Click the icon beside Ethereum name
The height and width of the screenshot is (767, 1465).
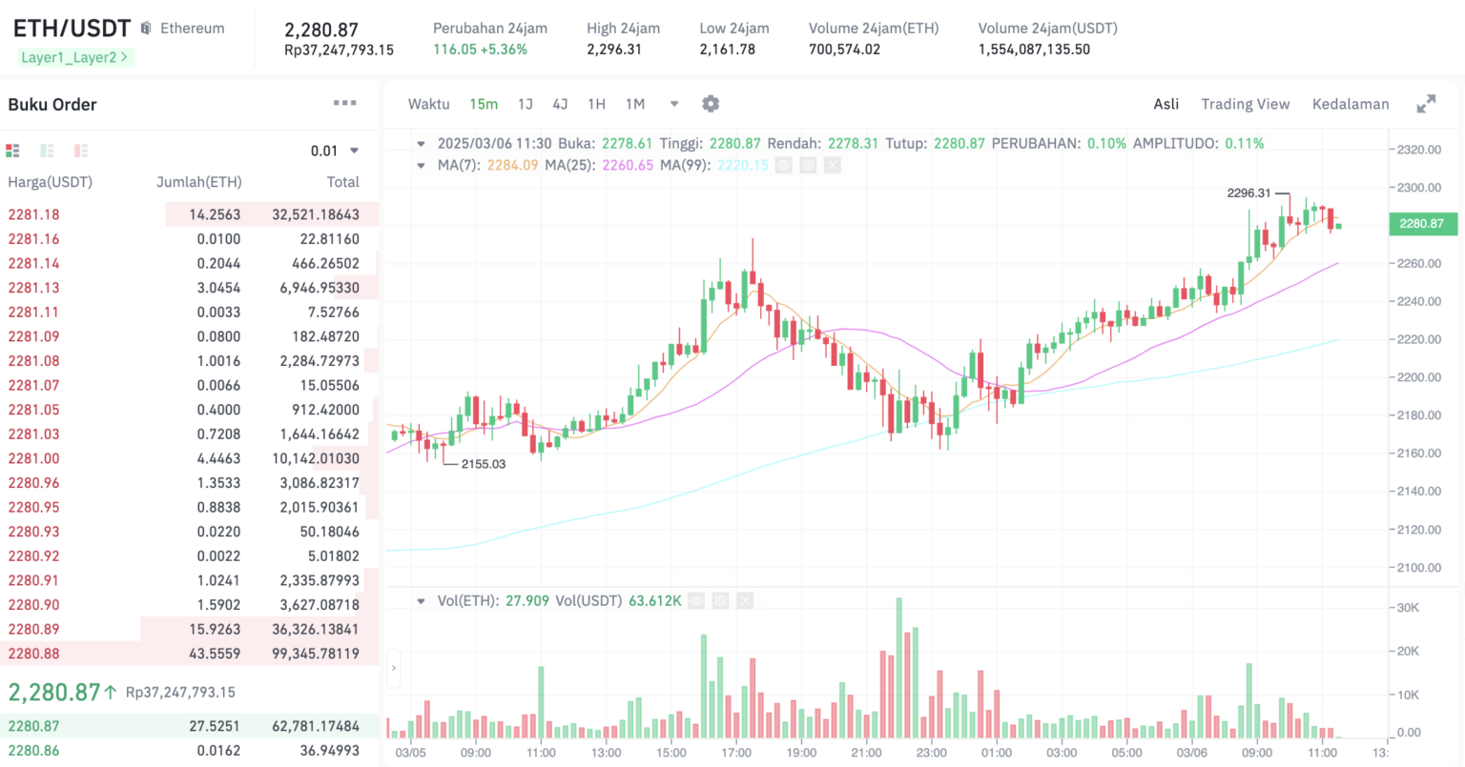click(x=146, y=29)
